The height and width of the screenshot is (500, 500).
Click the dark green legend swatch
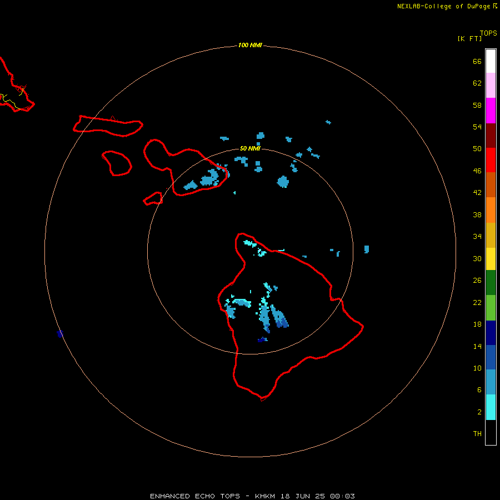click(491, 283)
